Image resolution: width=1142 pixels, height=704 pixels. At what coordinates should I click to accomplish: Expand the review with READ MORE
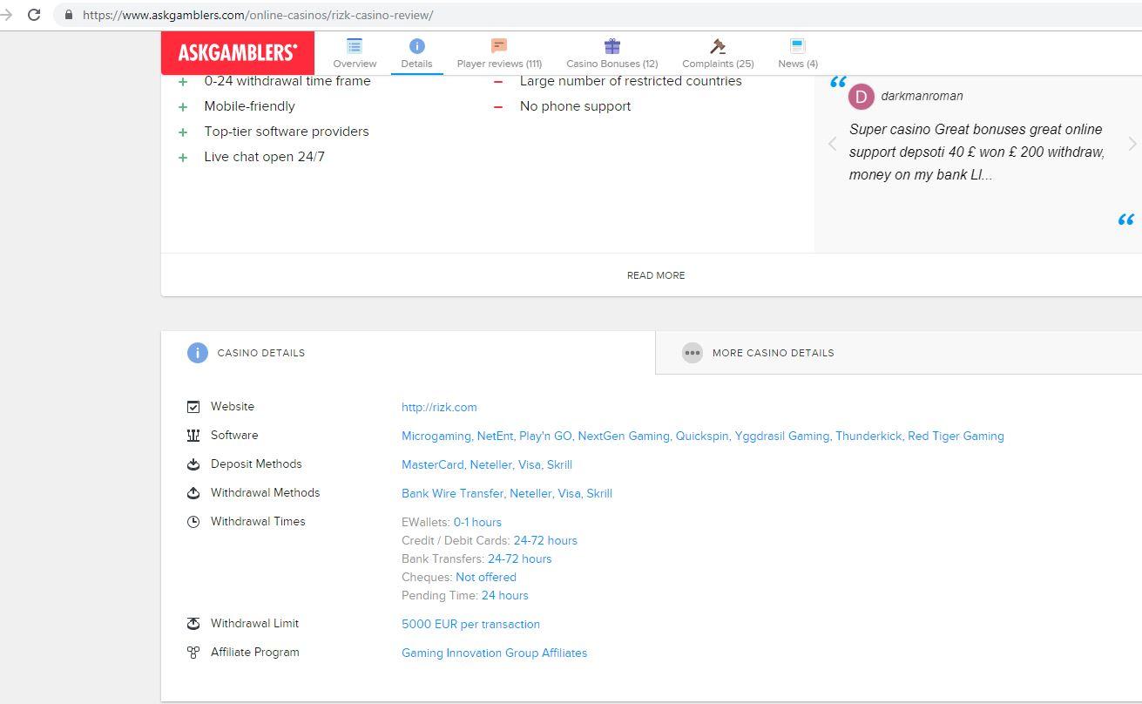(x=656, y=275)
